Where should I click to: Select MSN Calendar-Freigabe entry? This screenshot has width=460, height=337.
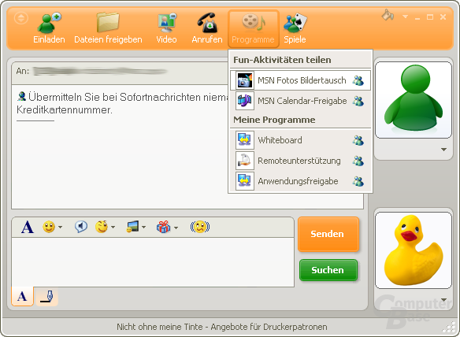(300, 101)
